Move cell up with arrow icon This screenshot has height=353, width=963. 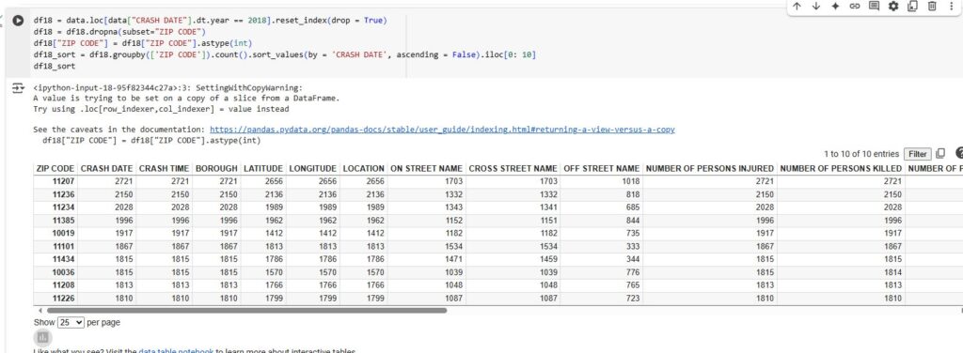click(797, 7)
